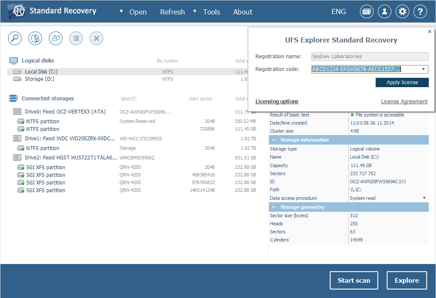Click the Apply license button

pos(402,82)
